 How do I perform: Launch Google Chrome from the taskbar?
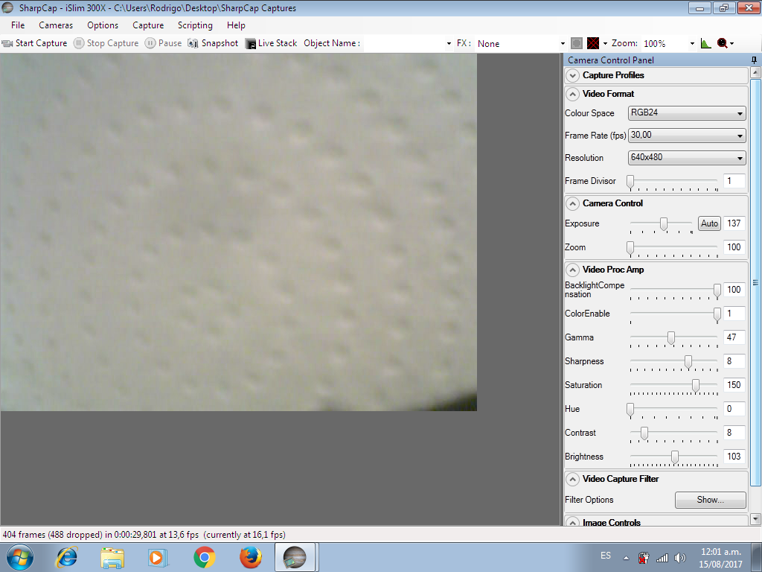pyautogui.click(x=205, y=557)
